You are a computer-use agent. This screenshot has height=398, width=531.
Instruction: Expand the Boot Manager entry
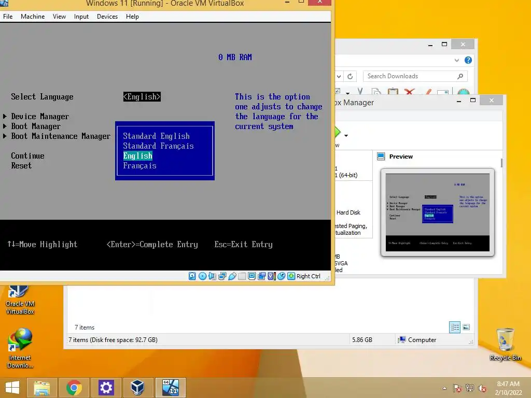(36, 126)
